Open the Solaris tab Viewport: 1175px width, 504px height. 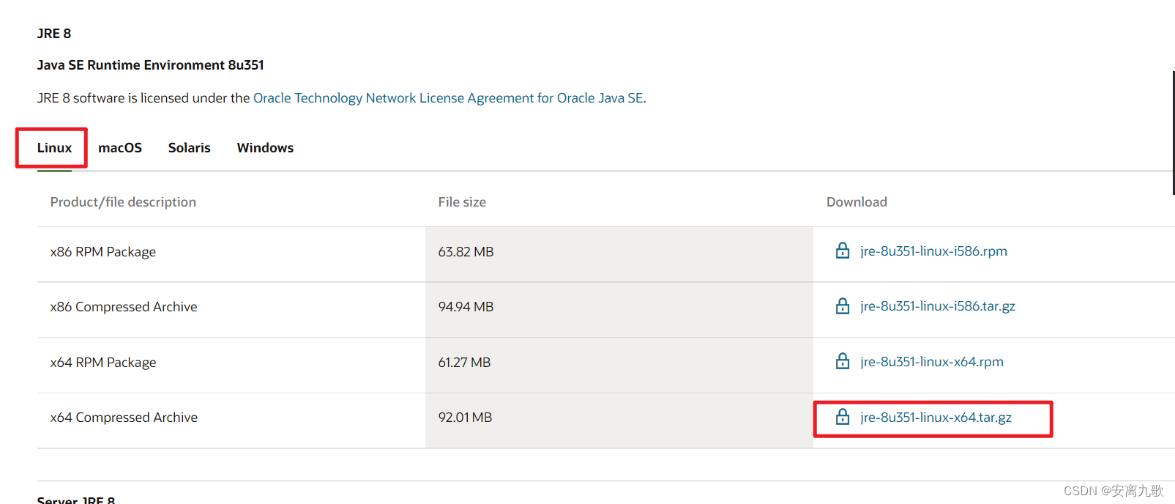(x=190, y=148)
